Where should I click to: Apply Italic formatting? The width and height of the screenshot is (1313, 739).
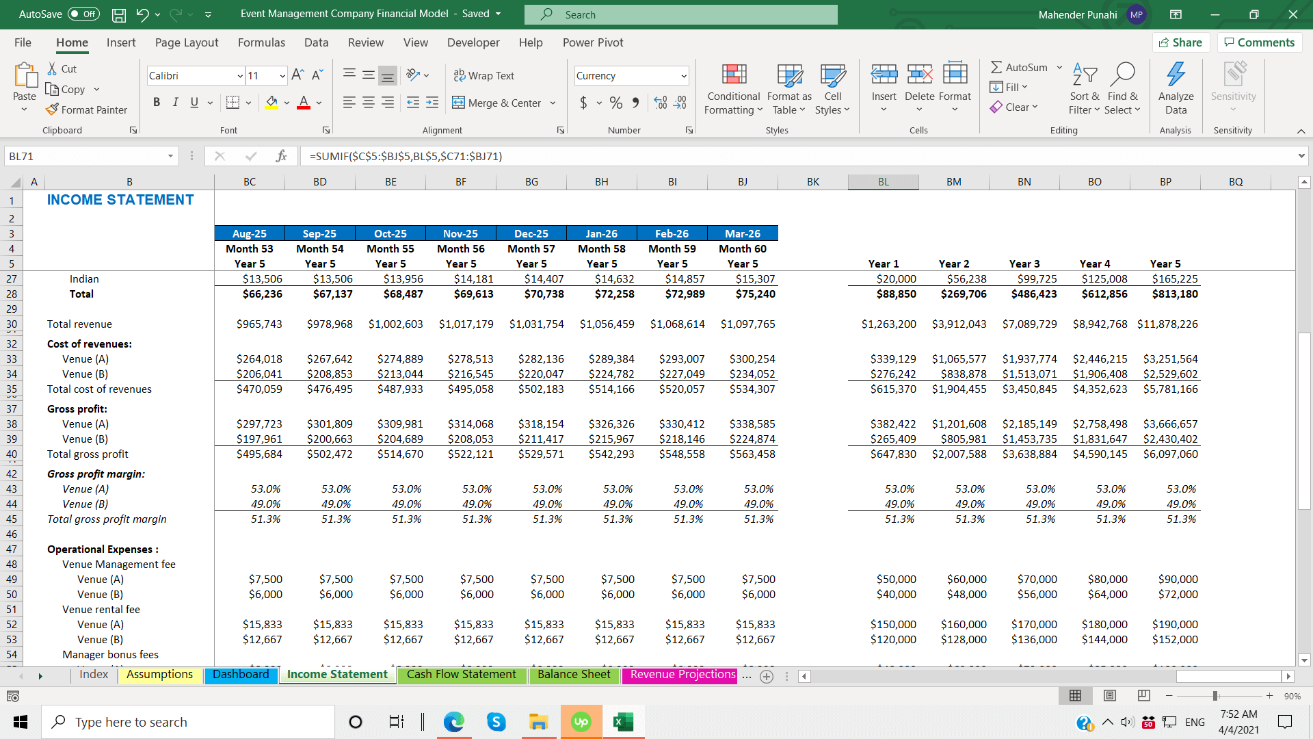[x=175, y=102]
